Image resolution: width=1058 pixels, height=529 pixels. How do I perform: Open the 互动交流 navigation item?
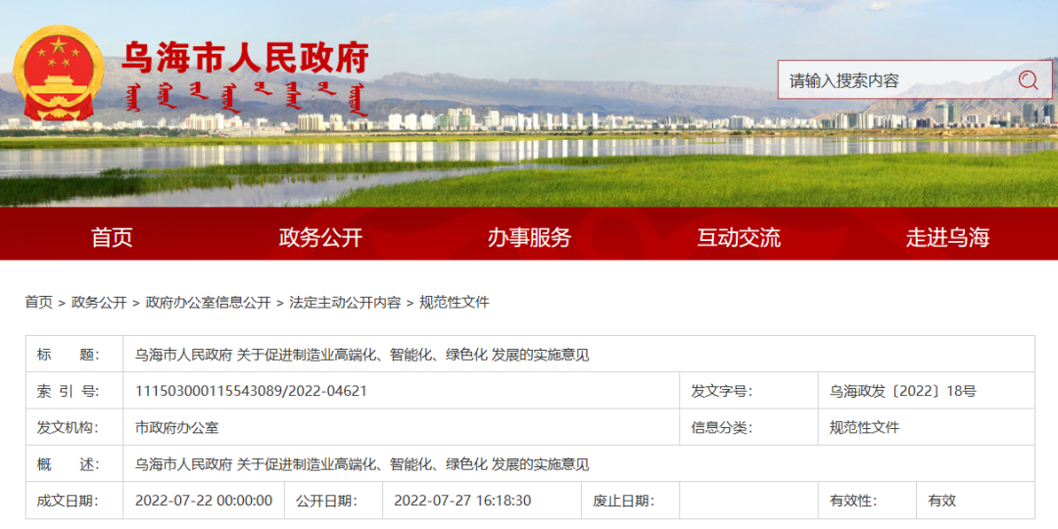tap(739, 237)
